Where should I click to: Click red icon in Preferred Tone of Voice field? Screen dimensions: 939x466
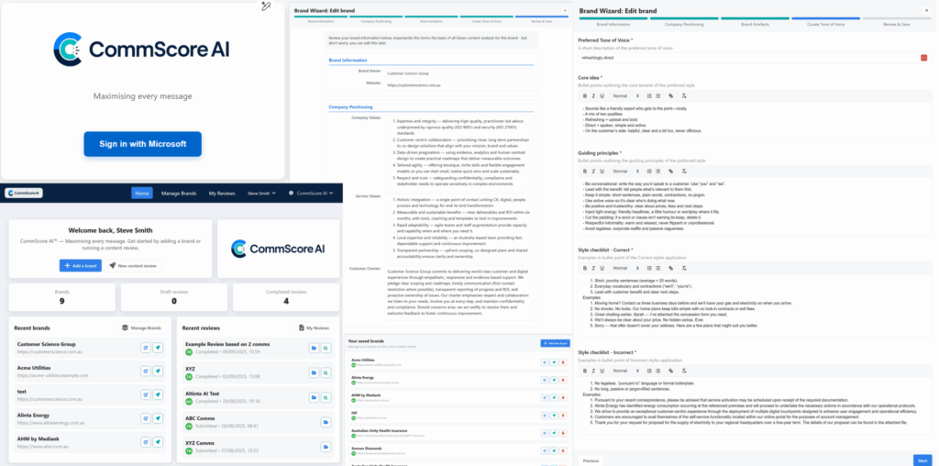(923, 58)
